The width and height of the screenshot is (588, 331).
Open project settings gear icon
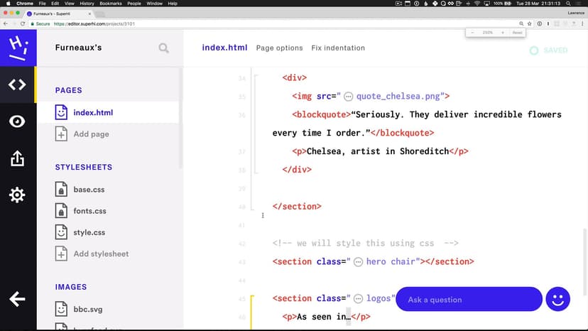pos(18,195)
